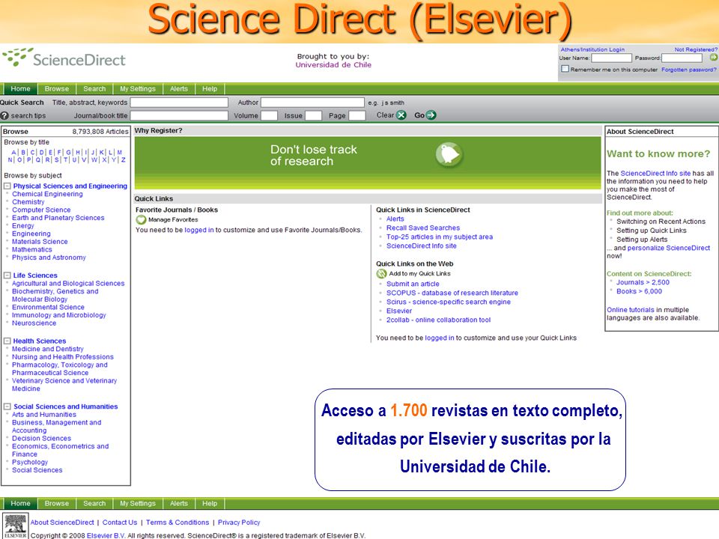Viewport: 719px width, 539px height.
Task: Open Books > 6,000 link
Action: [639, 291]
